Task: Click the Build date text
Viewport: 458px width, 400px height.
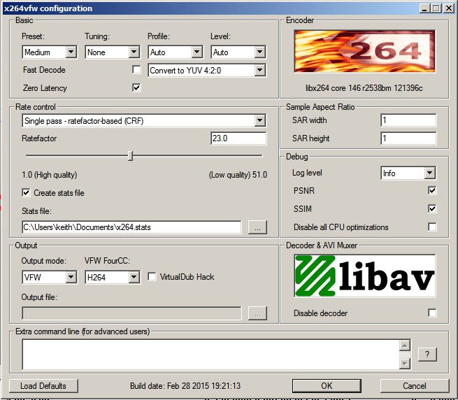Action: [185, 386]
